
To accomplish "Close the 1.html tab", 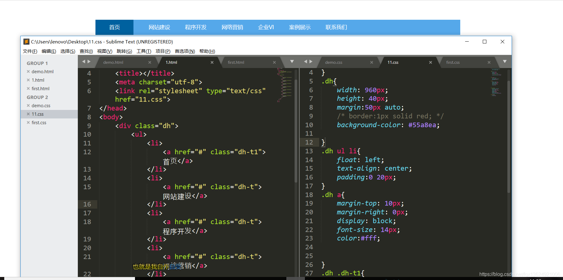I will pos(212,62).
